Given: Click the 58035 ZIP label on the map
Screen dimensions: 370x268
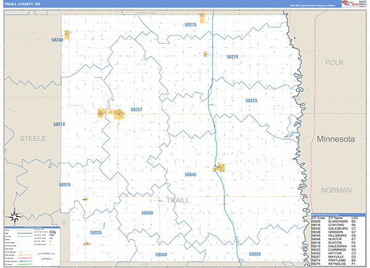Looking at the screenshot, I should click(96, 233).
